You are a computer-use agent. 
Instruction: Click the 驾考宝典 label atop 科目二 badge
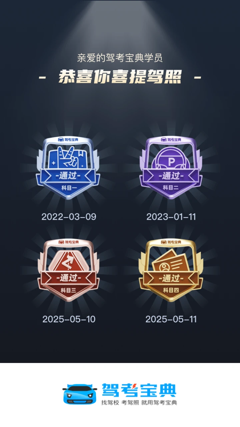[x=171, y=139]
